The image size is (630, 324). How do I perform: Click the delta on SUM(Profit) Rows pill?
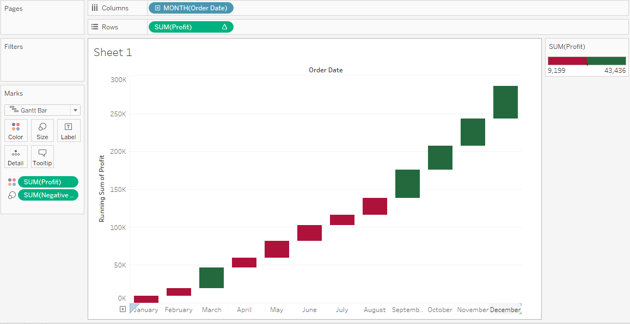click(x=224, y=27)
